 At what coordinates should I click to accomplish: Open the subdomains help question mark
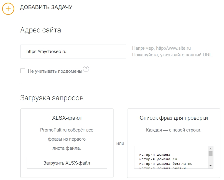86,69
